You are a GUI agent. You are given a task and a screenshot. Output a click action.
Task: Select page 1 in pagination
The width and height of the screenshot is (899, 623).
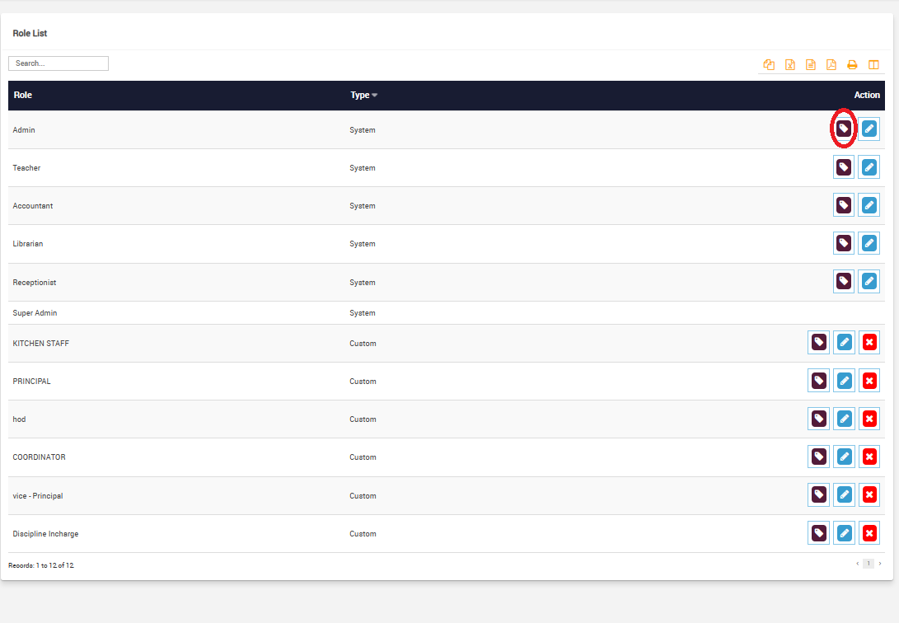868,564
